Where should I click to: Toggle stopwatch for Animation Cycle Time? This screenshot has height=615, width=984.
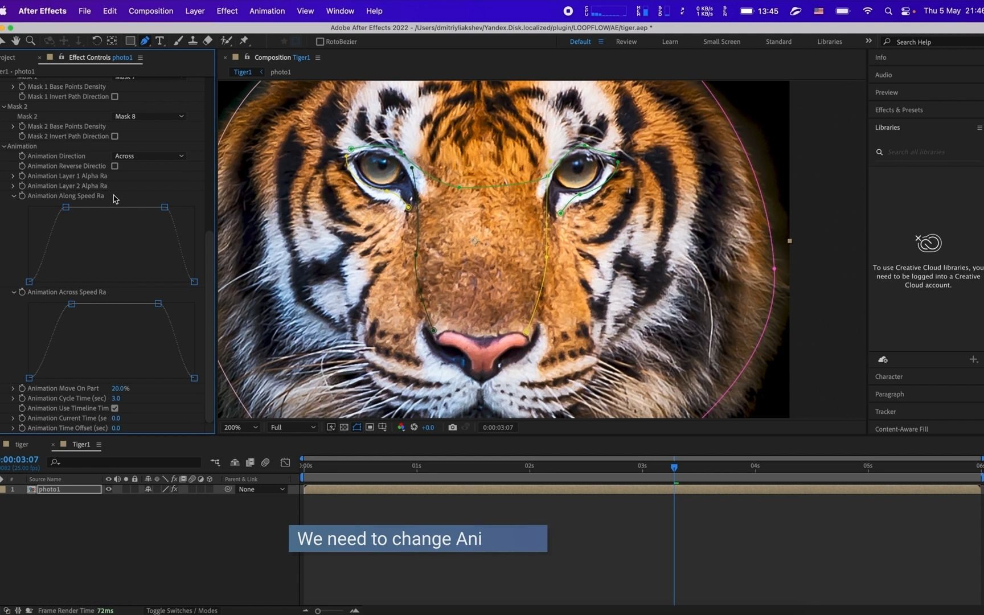(x=22, y=398)
